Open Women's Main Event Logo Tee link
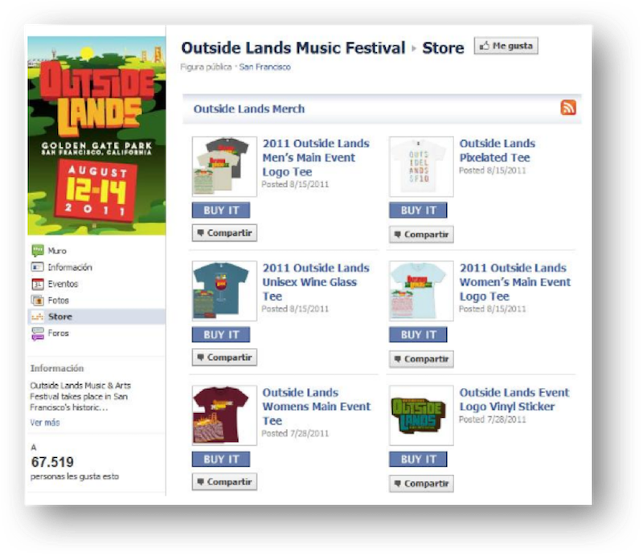 pos(515,282)
